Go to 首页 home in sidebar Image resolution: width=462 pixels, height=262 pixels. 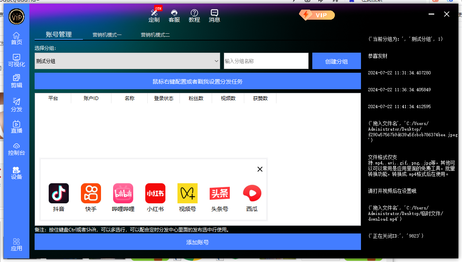(16, 39)
